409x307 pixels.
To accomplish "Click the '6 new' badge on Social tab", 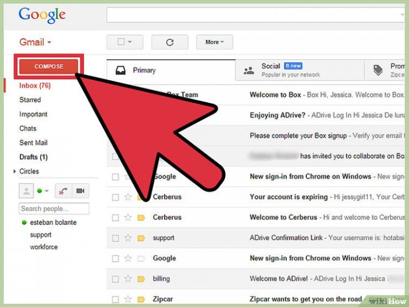I will [293, 66].
